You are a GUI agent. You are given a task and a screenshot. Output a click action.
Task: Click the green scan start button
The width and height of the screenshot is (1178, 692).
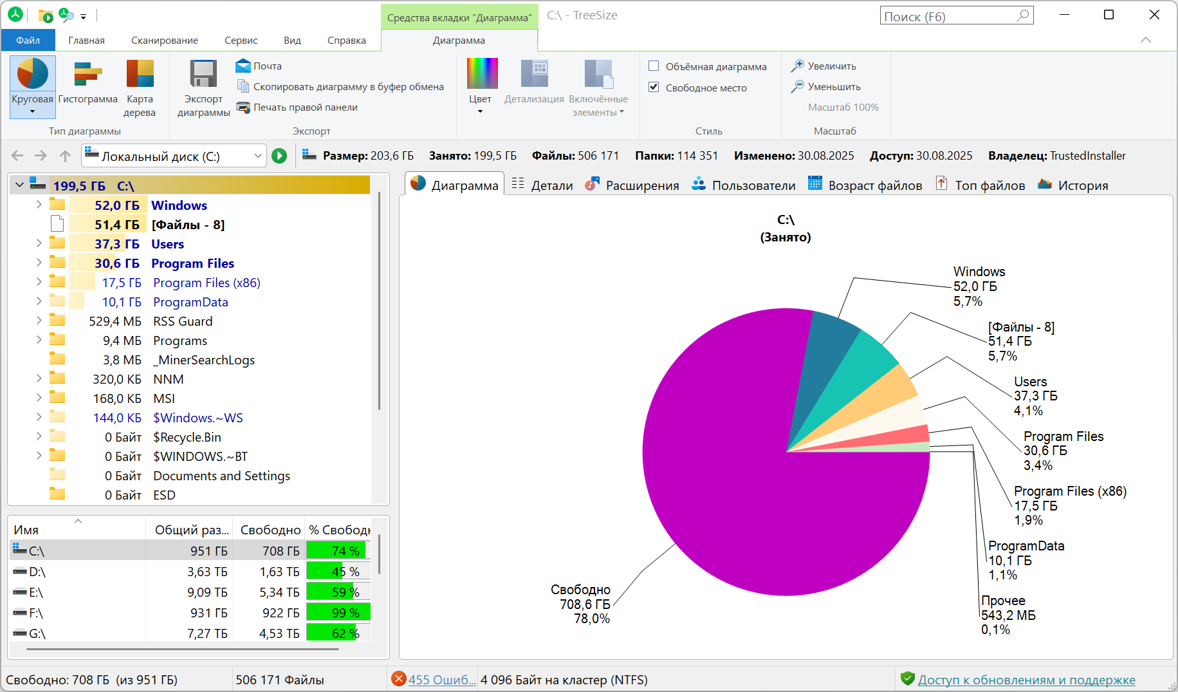pyautogui.click(x=279, y=156)
